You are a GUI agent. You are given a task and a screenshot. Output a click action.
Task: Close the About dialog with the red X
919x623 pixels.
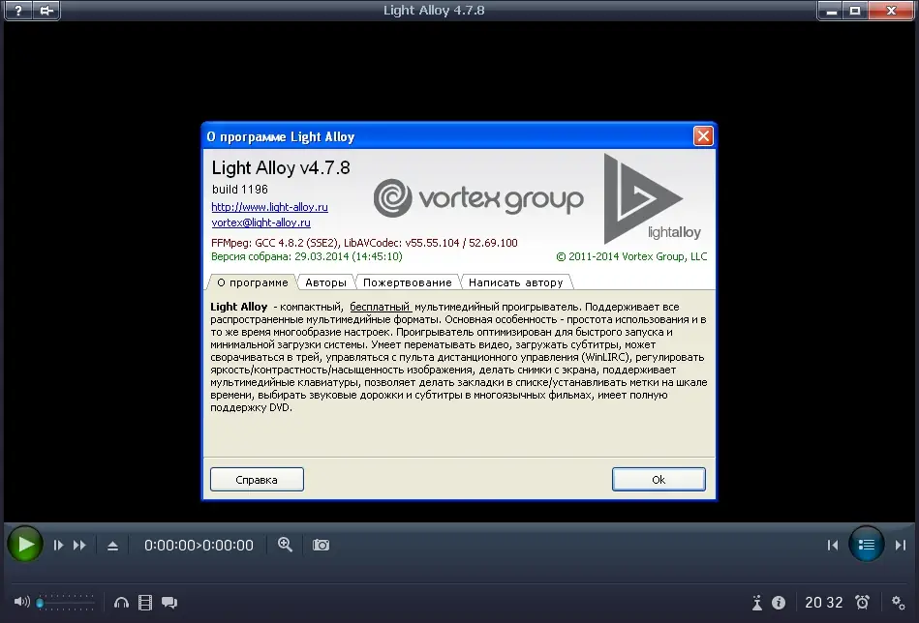click(703, 135)
